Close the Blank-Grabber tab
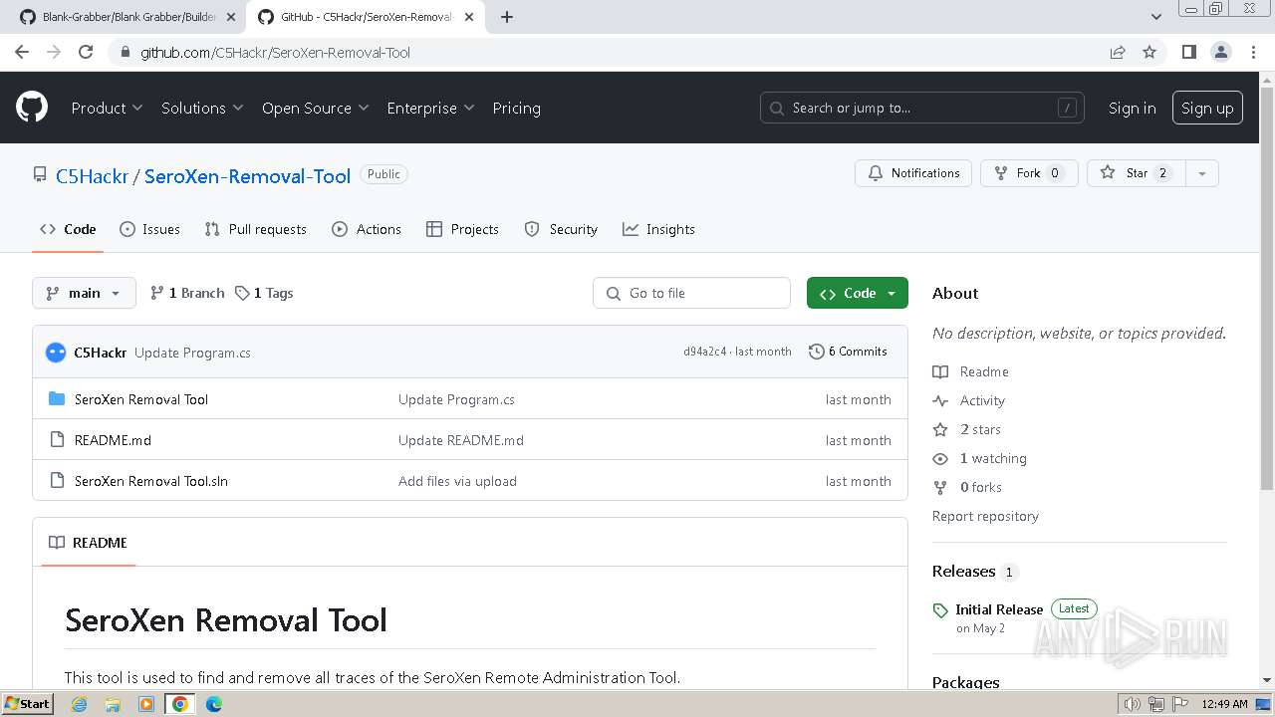This screenshot has height=717, width=1275. click(x=231, y=17)
